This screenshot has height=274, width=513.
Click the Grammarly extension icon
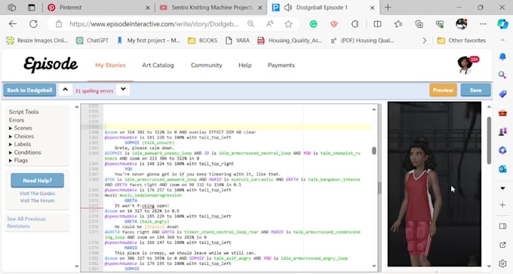point(313,24)
